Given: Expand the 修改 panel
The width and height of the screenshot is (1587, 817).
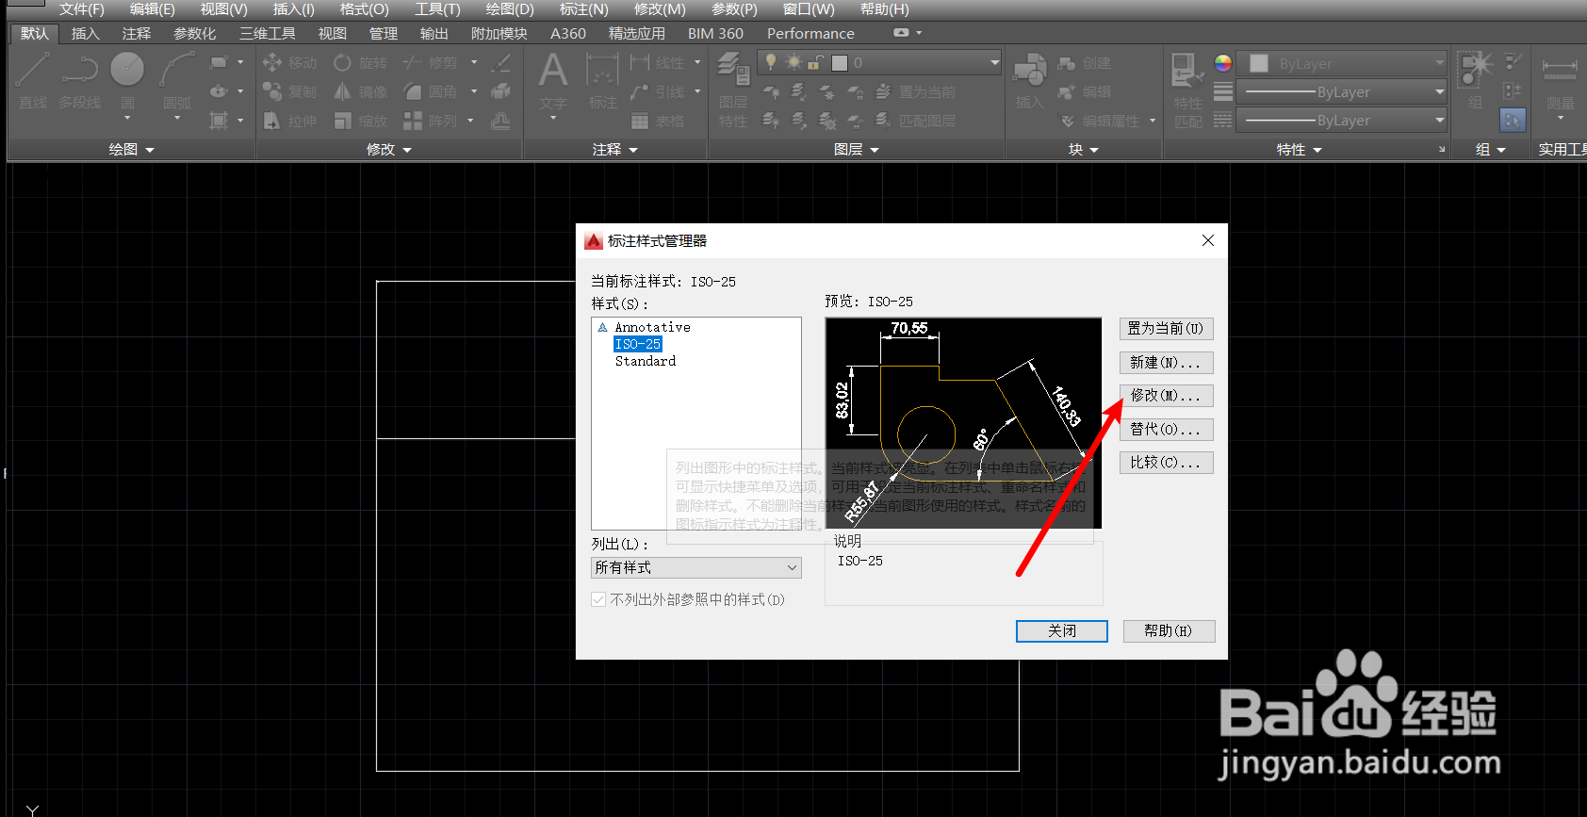Looking at the screenshot, I should (x=389, y=149).
